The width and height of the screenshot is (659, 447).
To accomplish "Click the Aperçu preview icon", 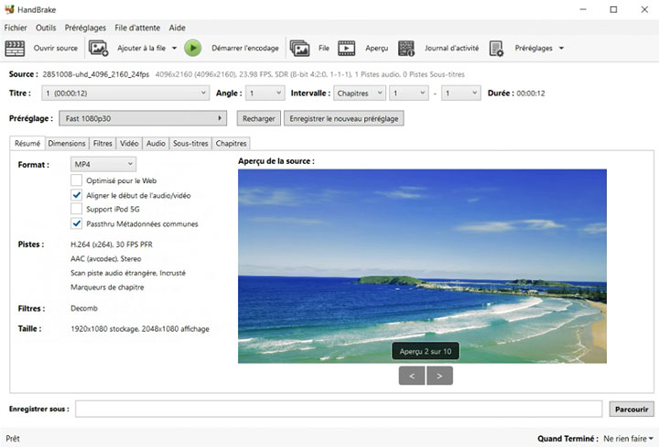I will tap(346, 48).
